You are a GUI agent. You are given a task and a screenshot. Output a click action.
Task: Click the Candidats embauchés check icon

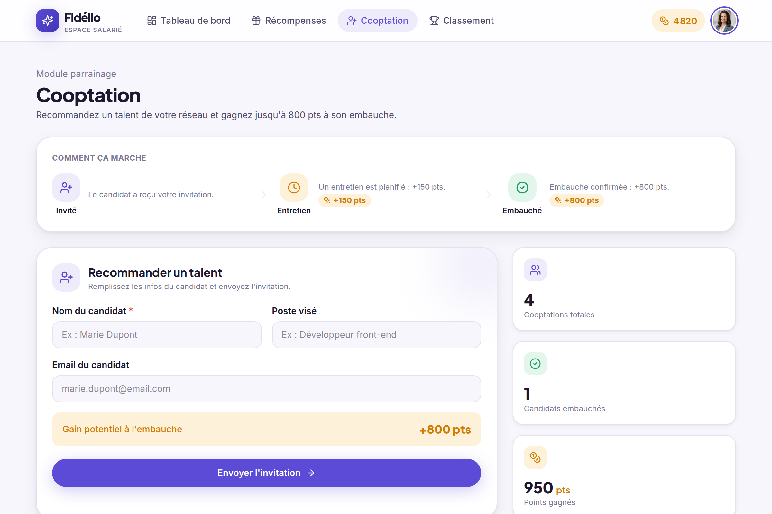tap(535, 364)
